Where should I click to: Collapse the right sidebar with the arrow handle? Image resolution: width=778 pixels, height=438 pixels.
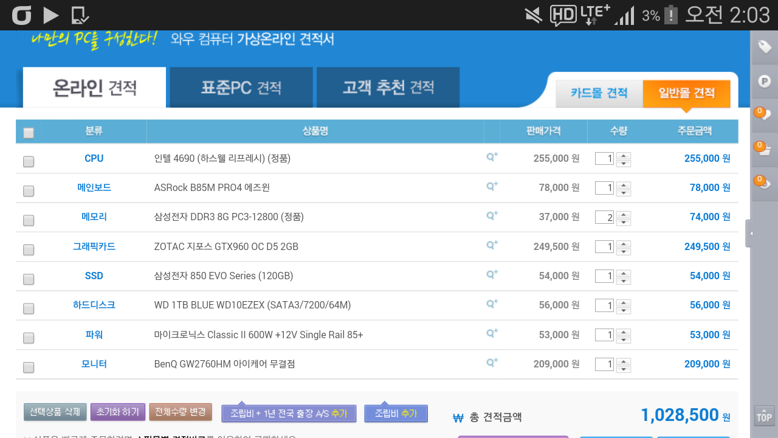click(750, 234)
